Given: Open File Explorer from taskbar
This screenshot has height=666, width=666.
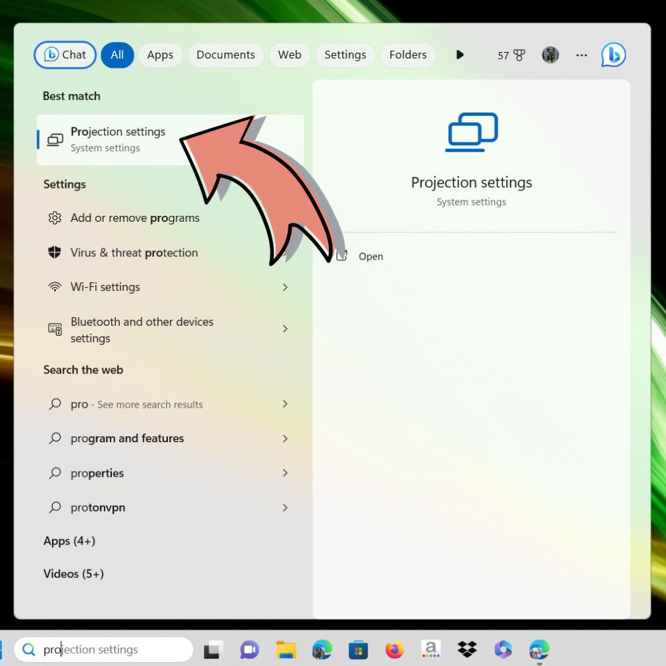Looking at the screenshot, I should tap(286, 649).
